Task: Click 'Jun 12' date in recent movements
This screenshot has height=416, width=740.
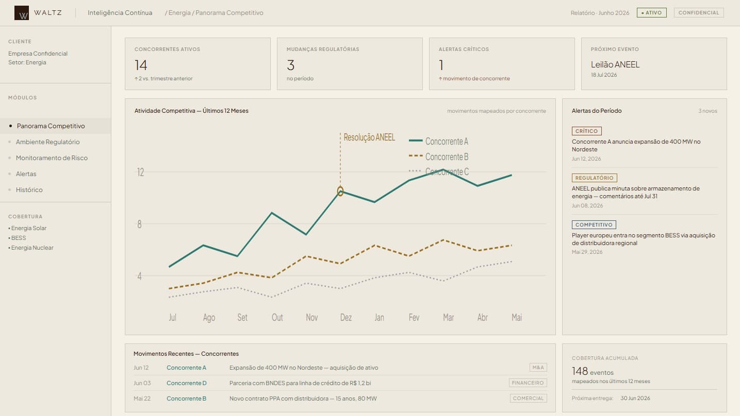Action: pos(141,368)
